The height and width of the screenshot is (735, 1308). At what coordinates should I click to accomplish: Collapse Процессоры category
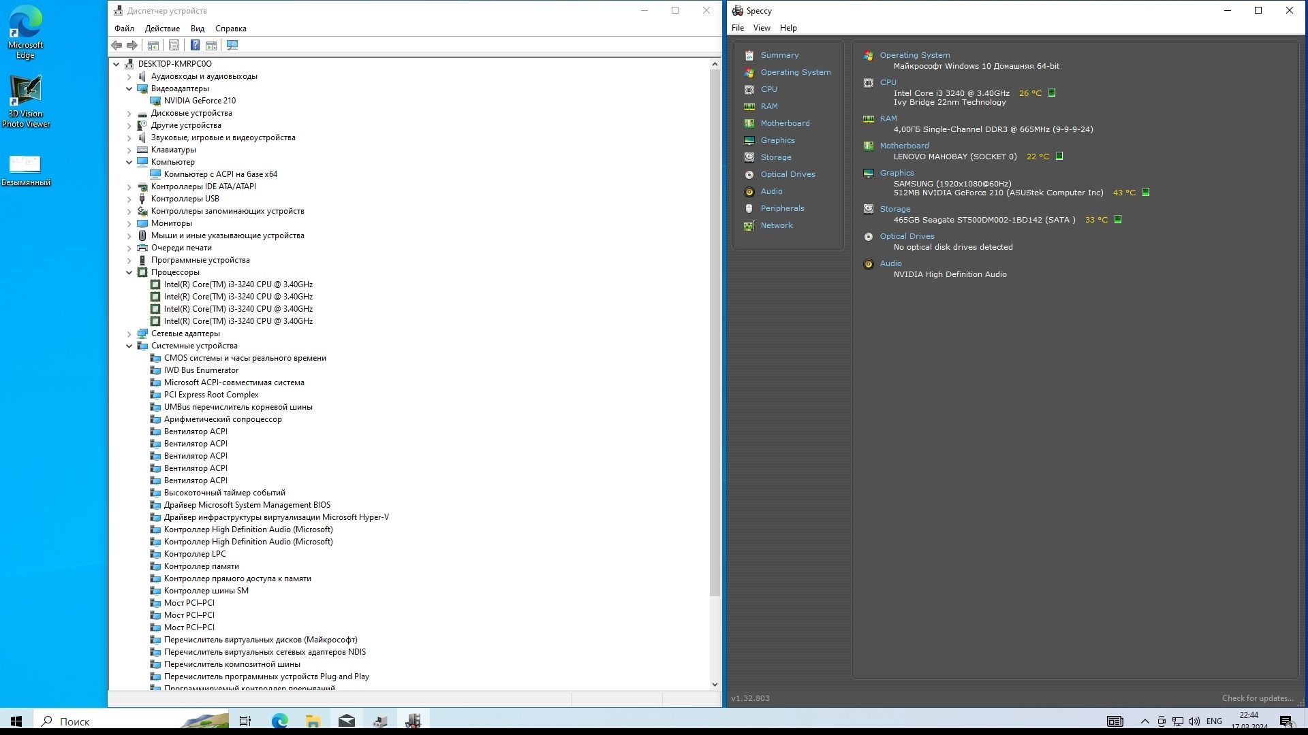[129, 272]
